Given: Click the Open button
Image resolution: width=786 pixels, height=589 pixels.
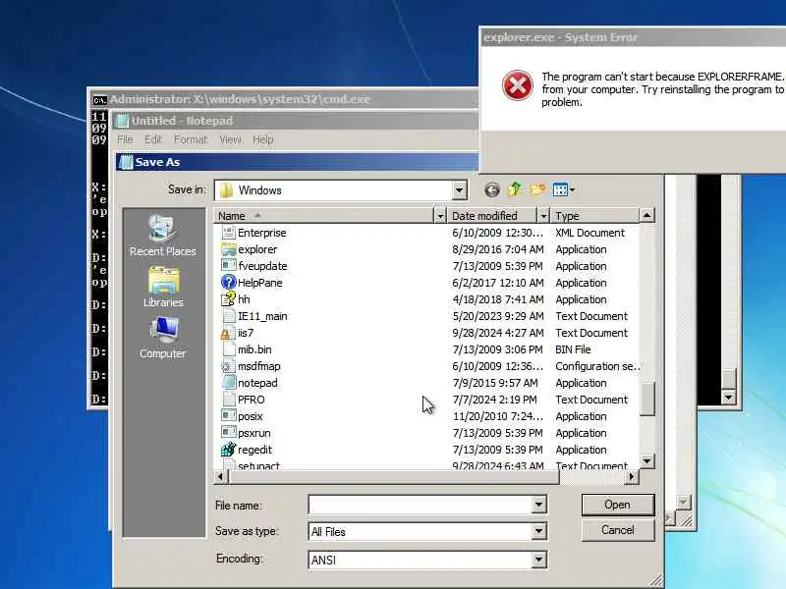Looking at the screenshot, I should click(x=618, y=505).
